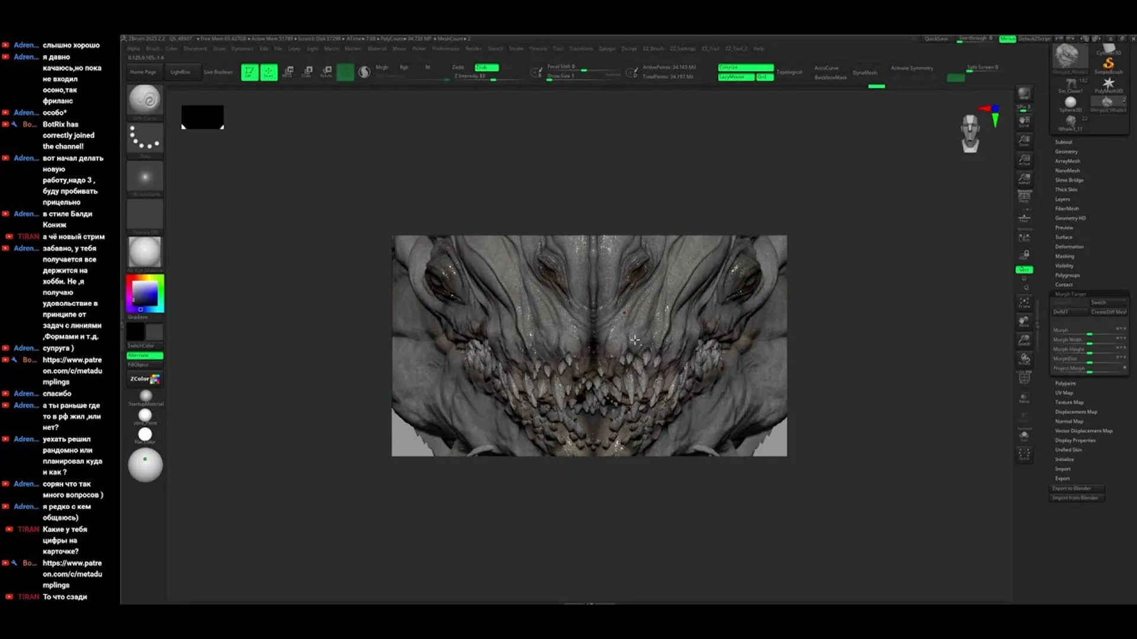Open the Help menu
The width and height of the screenshot is (1137, 639).
(x=759, y=49)
